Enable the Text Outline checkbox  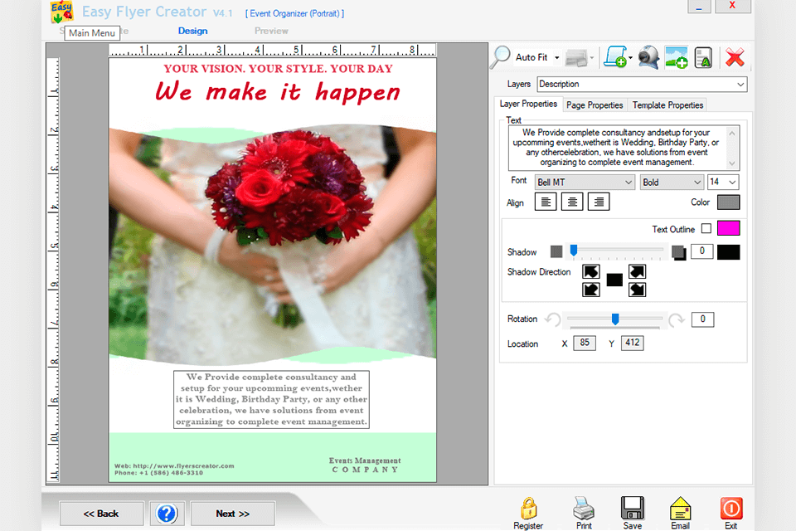tap(706, 229)
